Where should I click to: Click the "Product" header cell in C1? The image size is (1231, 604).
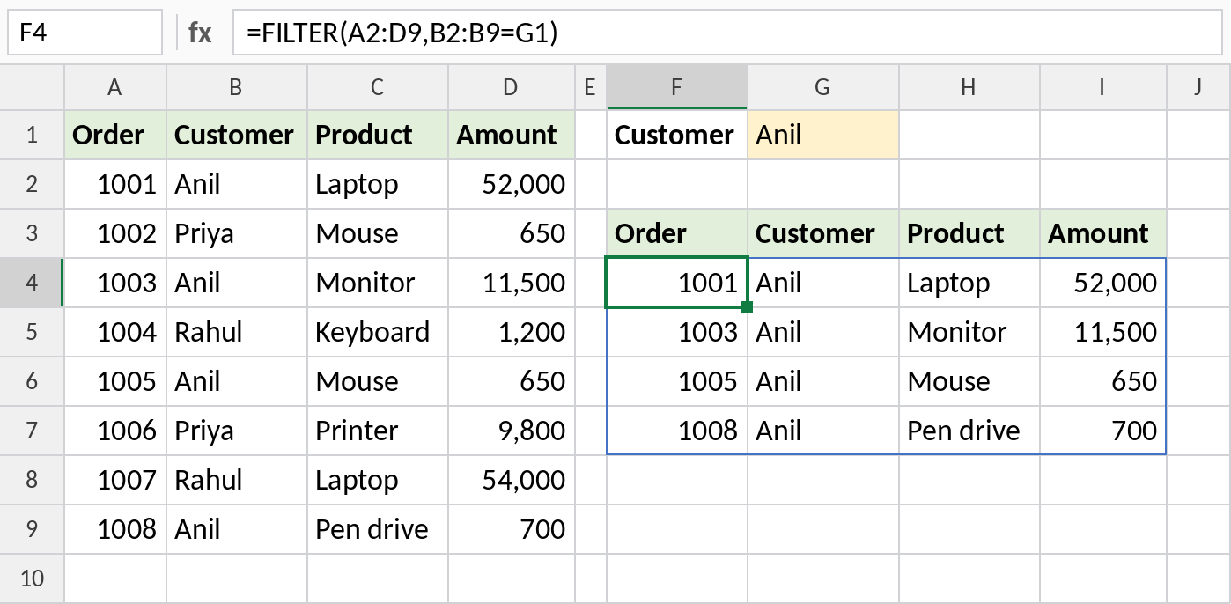(x=378, y=135)
